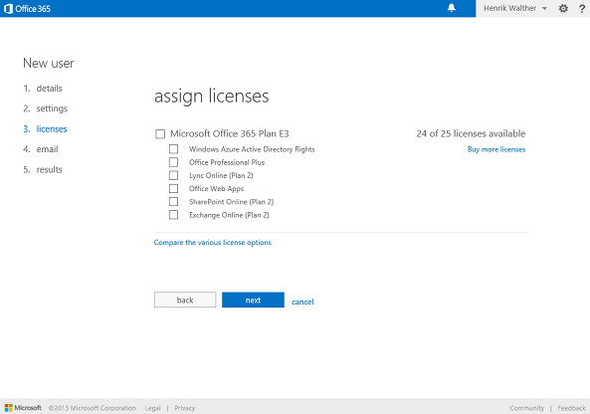Open the Feedback footer link
Screen dimensions: 590x414
[571, 408]
